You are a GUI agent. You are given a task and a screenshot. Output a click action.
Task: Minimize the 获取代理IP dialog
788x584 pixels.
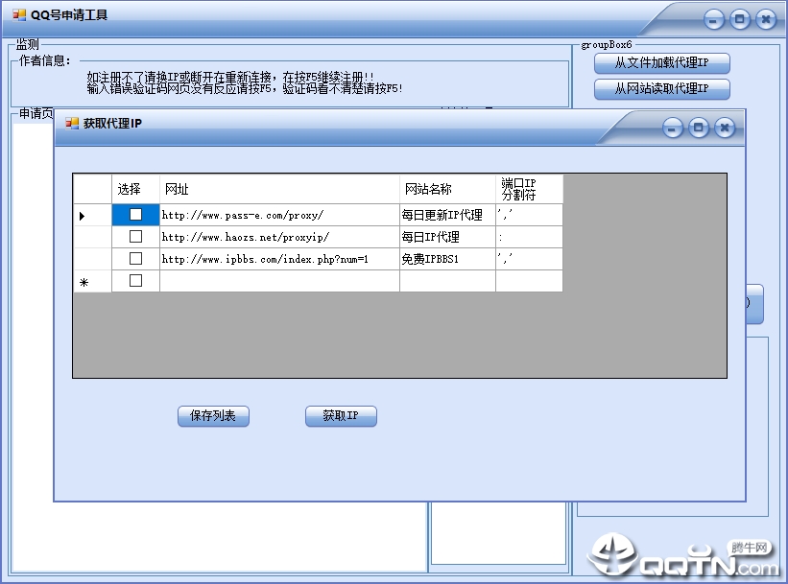[673, 128]
